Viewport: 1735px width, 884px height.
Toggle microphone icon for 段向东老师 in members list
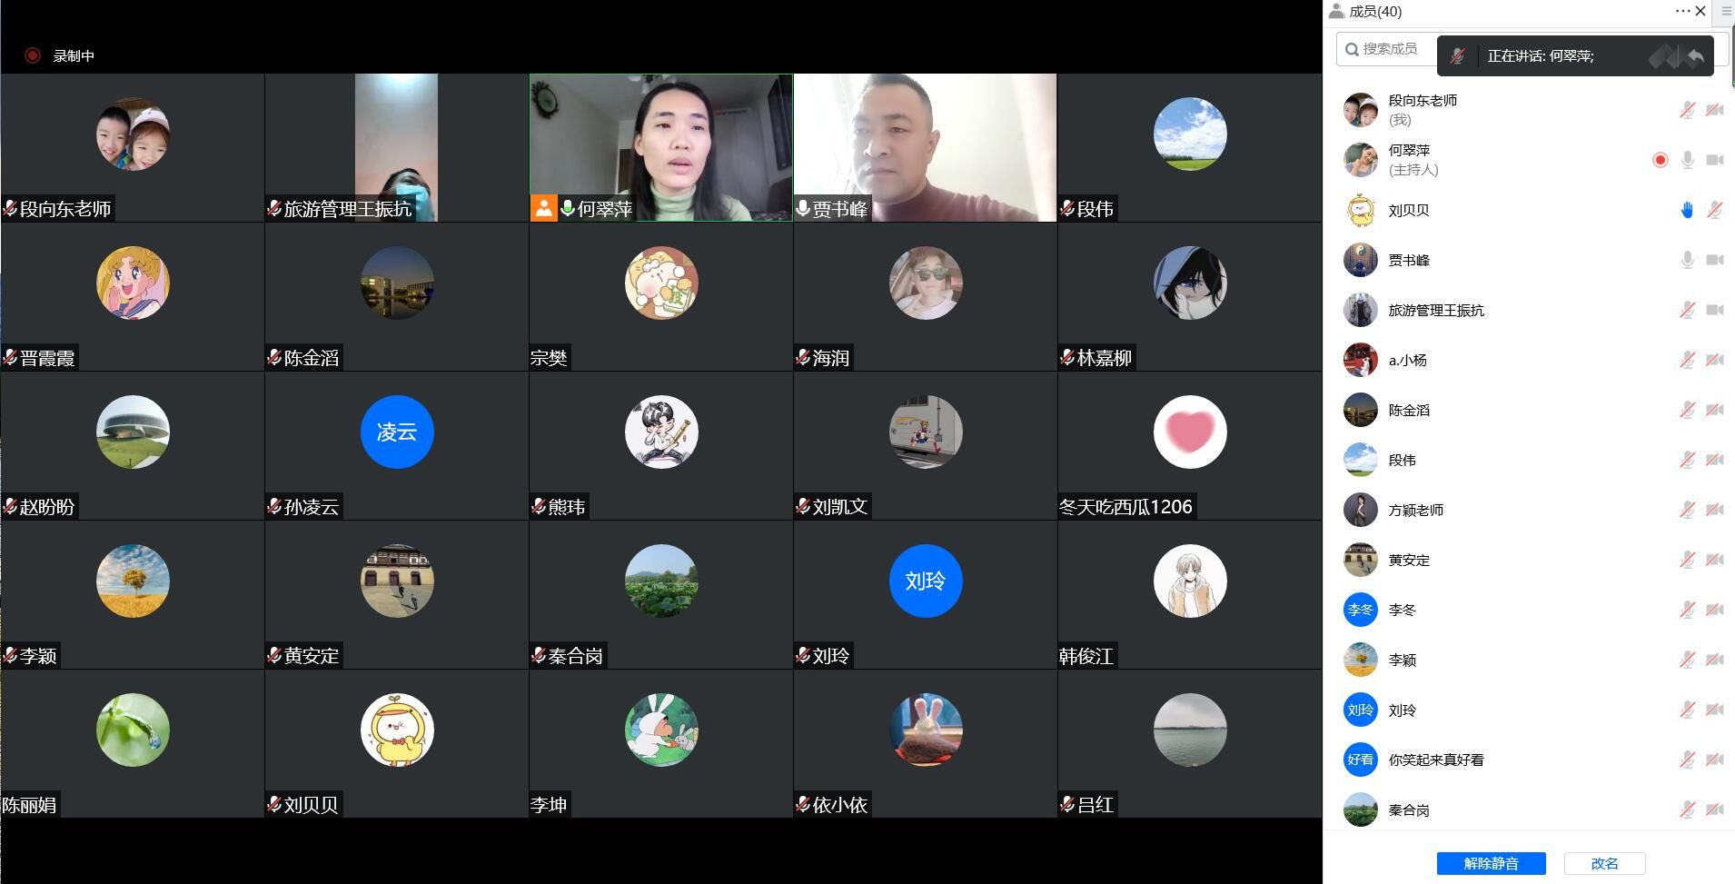[1687, 110]
